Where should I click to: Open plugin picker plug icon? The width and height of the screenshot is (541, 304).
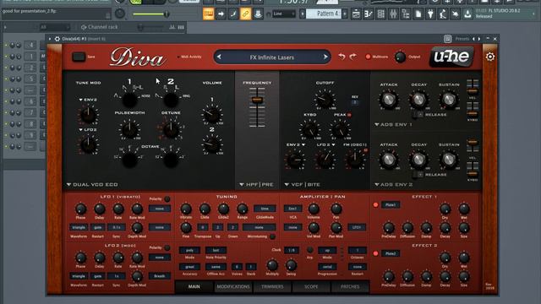click(430, 14)
